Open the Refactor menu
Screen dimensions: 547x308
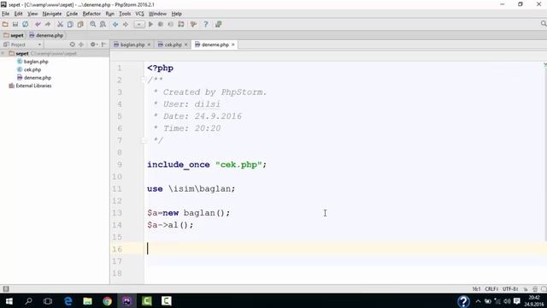(91, 14)
